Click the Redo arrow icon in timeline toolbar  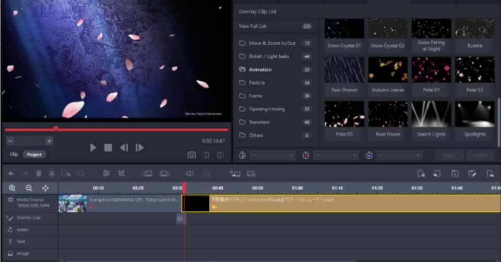pyautogui.click(x=25, y=173)
